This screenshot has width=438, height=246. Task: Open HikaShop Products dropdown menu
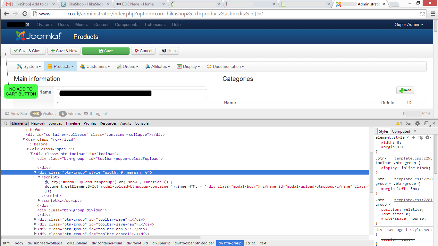(61, 66)
